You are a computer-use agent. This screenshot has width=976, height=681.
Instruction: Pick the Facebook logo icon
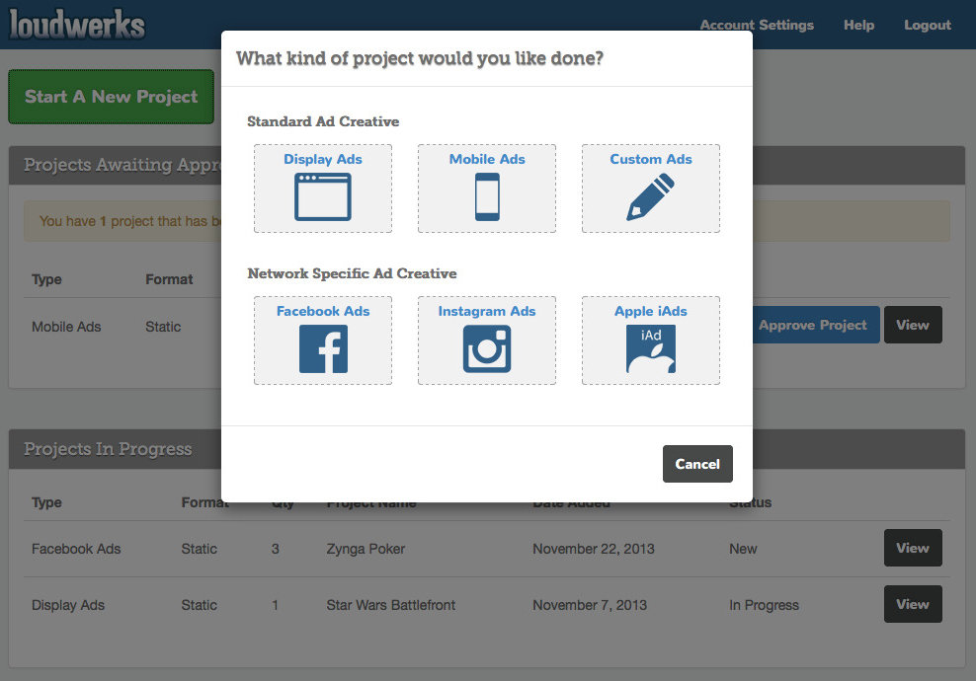click(x=323, y=348)
